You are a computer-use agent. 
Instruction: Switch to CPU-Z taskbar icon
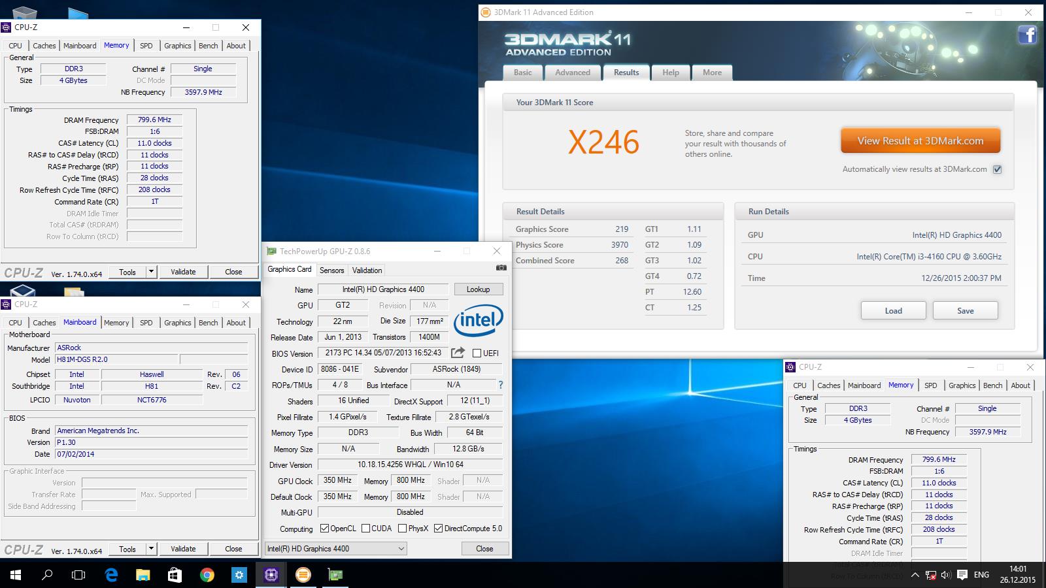click(x=271, y=575)
